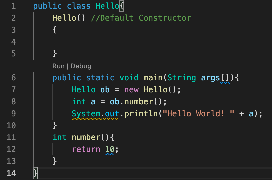Click the value '10' on line 12
Viewport: 272px width, 180px height.
[110, 149]
